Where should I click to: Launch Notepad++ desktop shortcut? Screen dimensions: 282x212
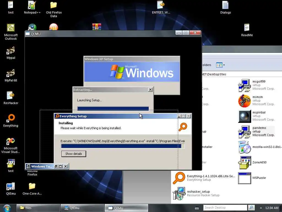[32, 7]
